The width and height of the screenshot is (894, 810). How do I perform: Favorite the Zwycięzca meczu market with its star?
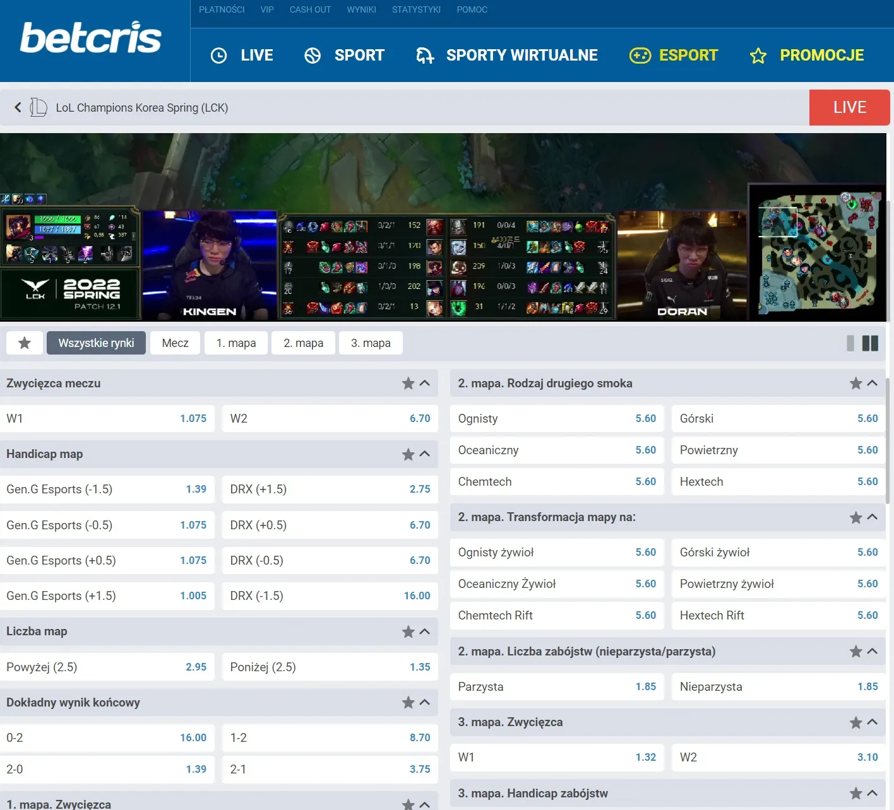[x=408, y=383]
